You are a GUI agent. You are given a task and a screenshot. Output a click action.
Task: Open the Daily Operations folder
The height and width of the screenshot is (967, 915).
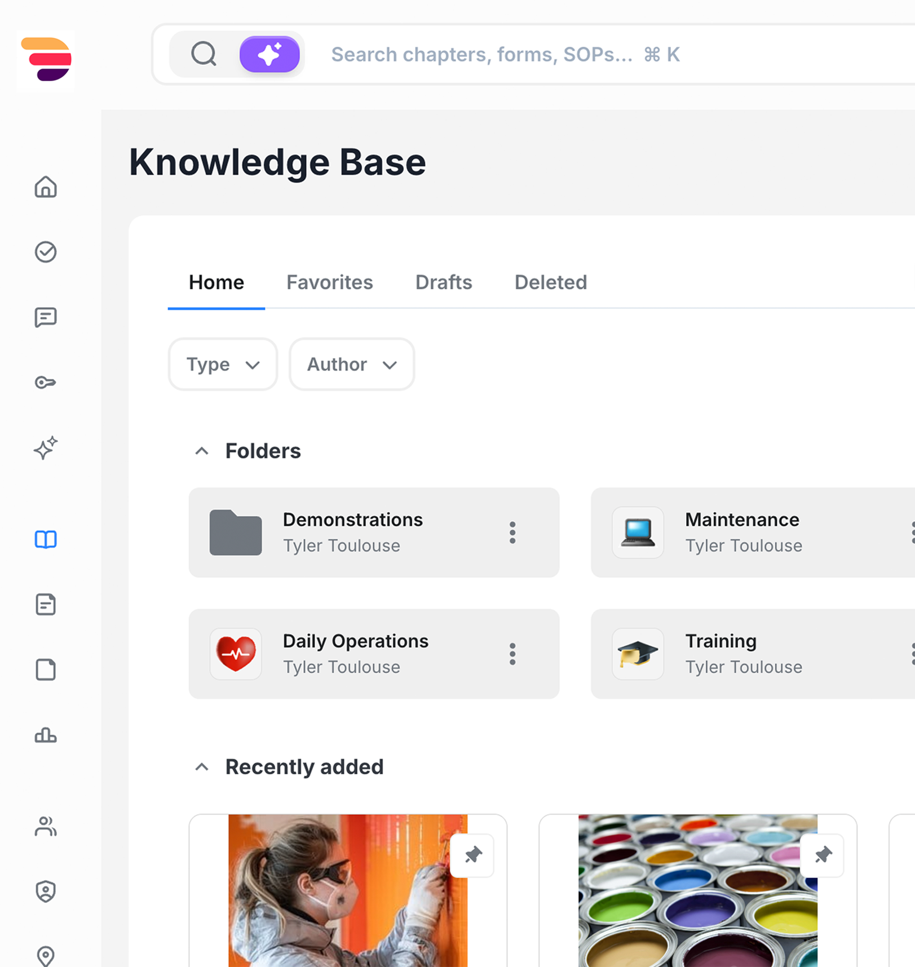374,654
